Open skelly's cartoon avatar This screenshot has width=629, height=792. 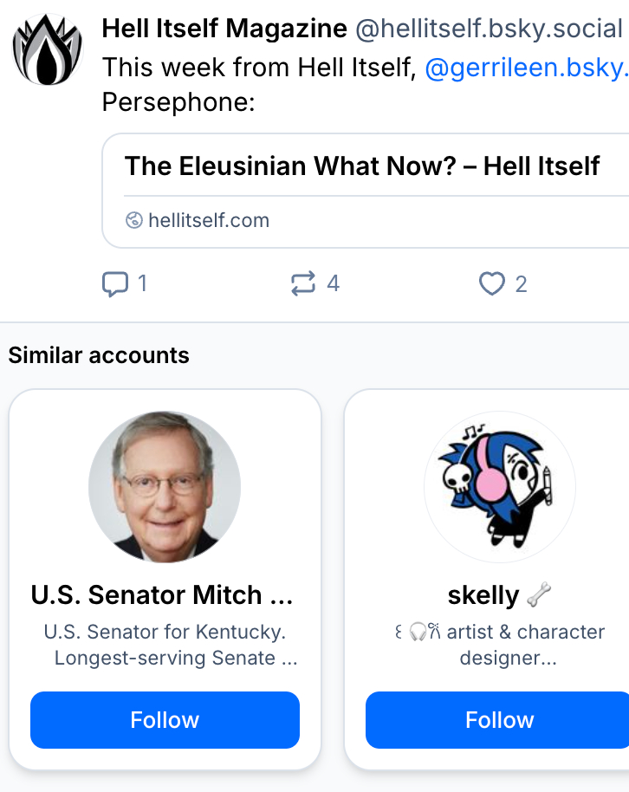pos(500,486)
